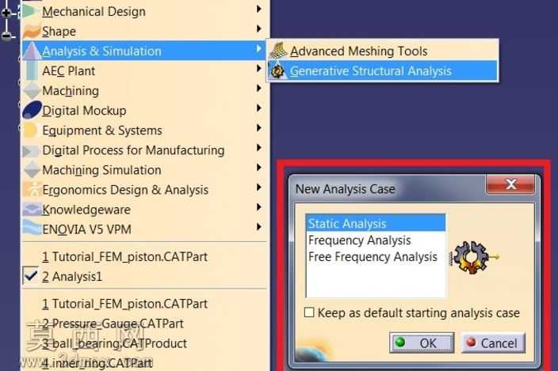The image size is (558, 371).
Task: Click the Machining Simulation icon
Action: (x=32, y=169)
